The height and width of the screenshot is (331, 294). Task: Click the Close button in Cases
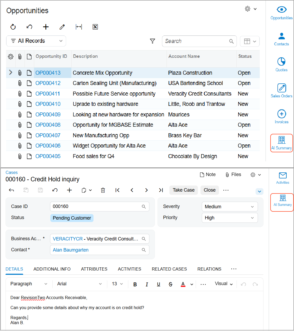tap(209, 190)
